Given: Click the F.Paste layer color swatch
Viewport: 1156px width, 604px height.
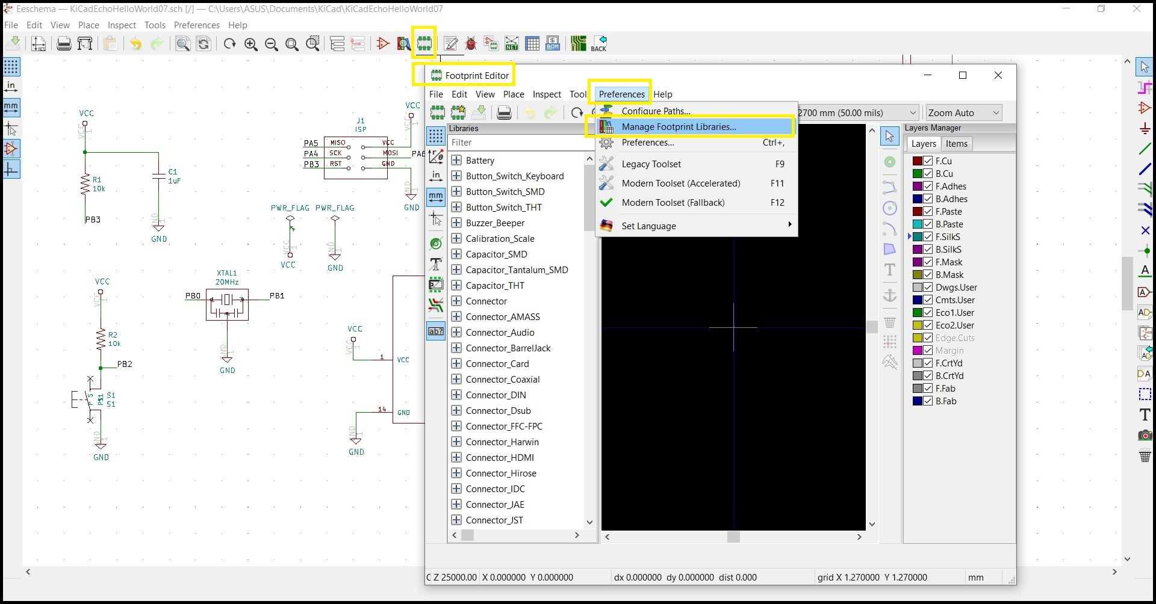Looking at the screenshot, I should pyautogui.click(x=917, y=212).
